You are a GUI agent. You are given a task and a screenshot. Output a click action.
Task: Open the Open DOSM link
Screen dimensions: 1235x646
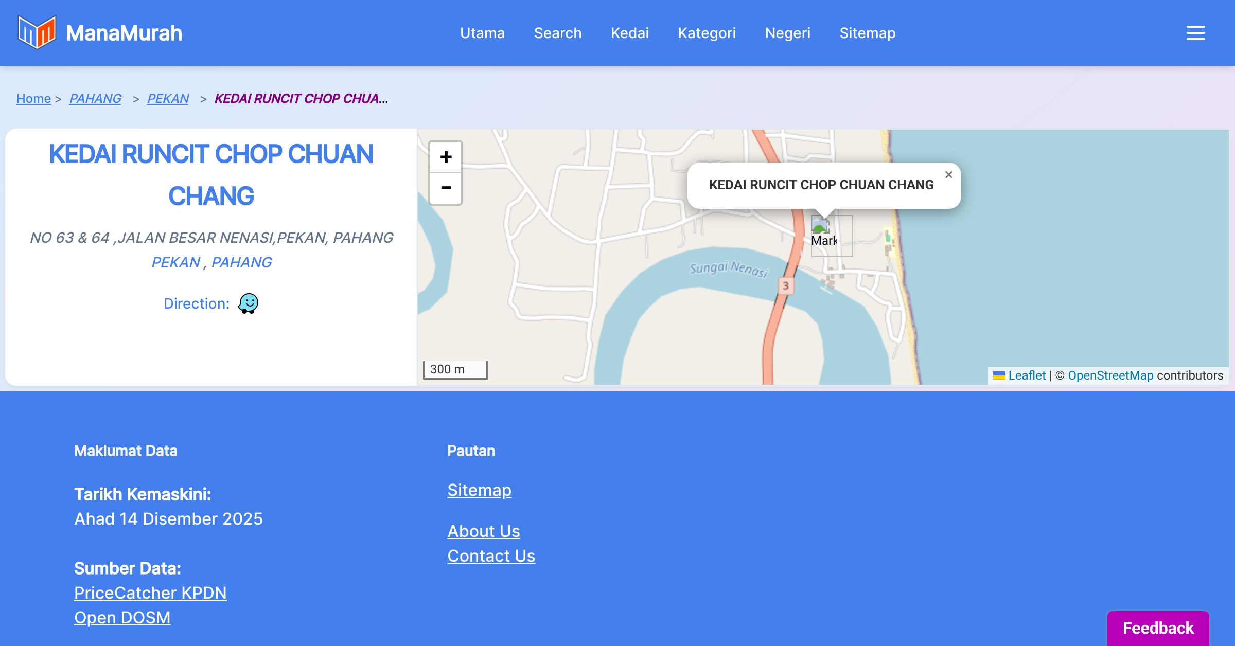pyautogui.click(x=122, y=618)
